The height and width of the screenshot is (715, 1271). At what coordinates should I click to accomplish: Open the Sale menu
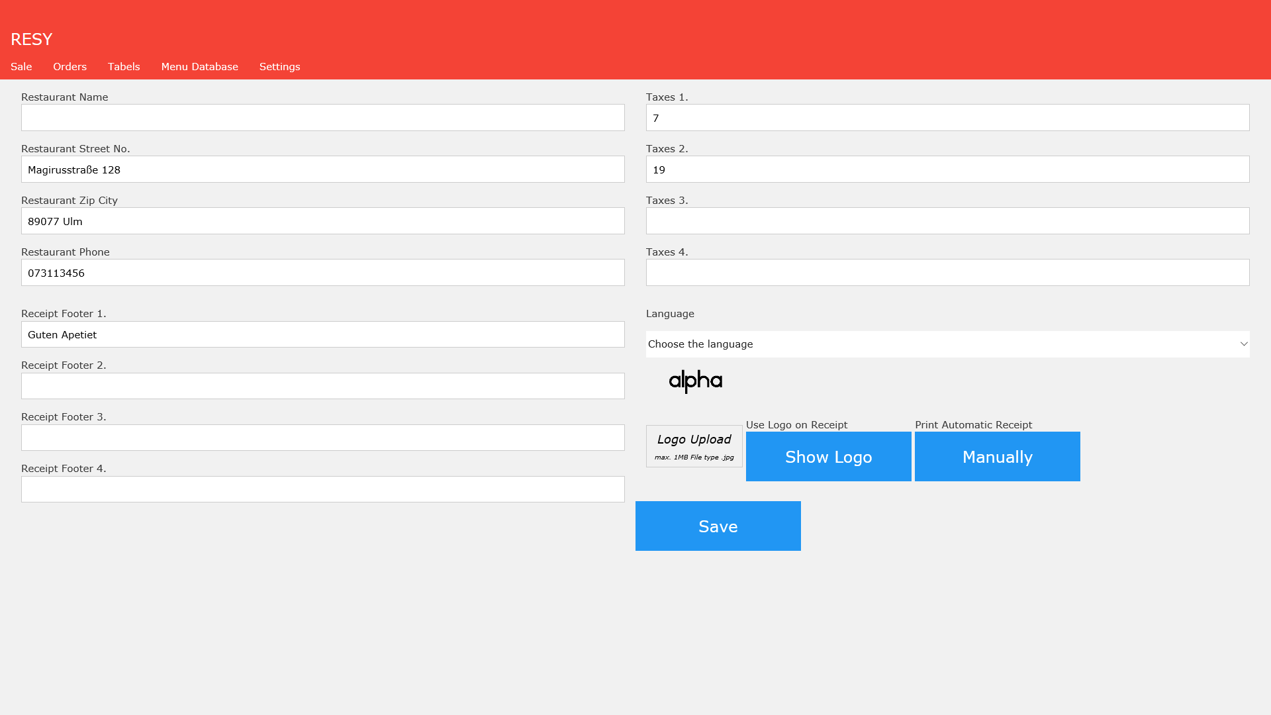21,67
